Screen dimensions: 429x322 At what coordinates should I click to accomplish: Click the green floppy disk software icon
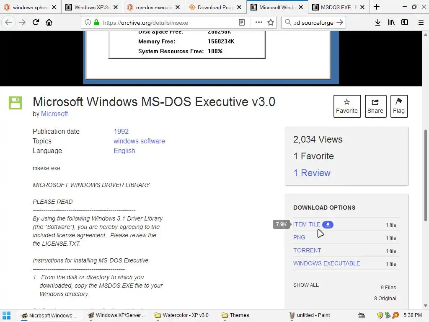coord(16,103)
